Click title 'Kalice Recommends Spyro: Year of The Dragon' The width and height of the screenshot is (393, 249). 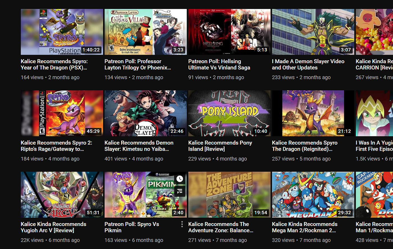coord(54,64)
